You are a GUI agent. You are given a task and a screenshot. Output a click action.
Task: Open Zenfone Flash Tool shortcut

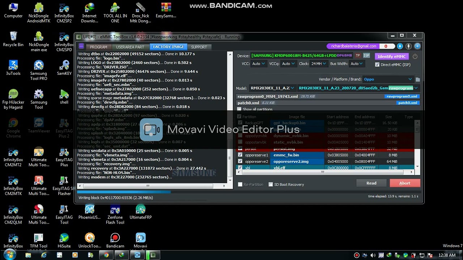(115, 215)
